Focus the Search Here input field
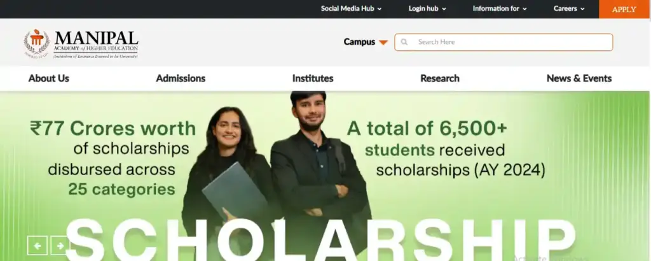The image size is (651, 261). point(504,42)
